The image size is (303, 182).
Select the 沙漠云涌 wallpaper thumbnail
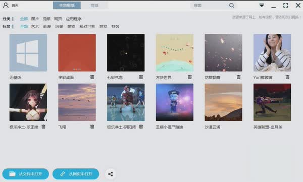pos(223,102)
